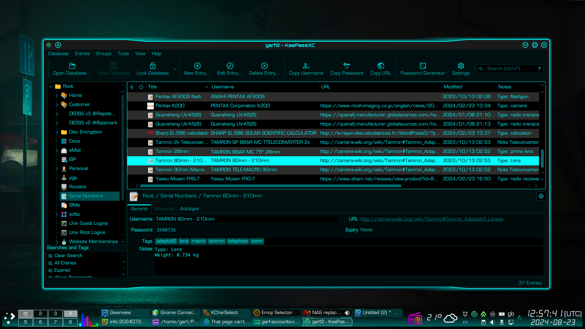The image size is (585, 329).
Task: Click Sharp EL-586 calculator entry icon
Action: coord(150,133)
